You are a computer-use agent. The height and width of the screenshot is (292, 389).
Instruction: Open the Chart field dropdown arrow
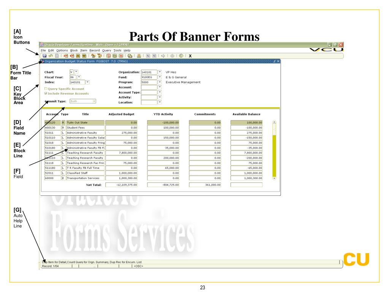76,72
